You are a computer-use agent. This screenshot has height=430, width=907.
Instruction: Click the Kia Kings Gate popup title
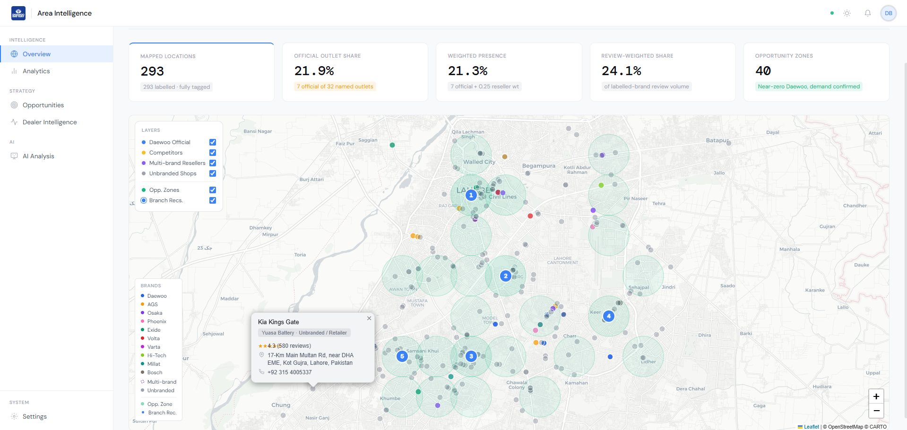click(278, 322)
